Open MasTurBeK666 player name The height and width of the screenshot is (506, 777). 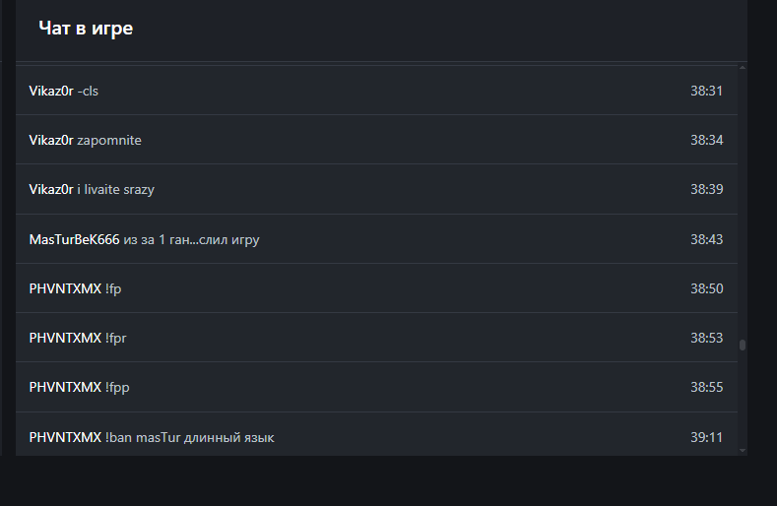(74, 239)
